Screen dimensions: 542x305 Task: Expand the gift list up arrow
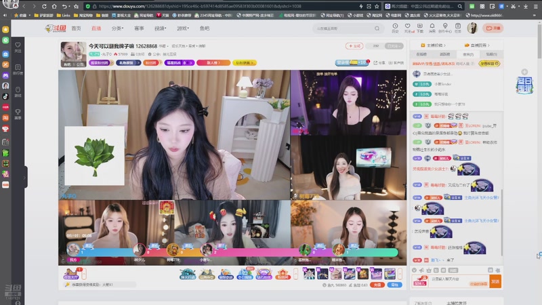pos(400,274)
